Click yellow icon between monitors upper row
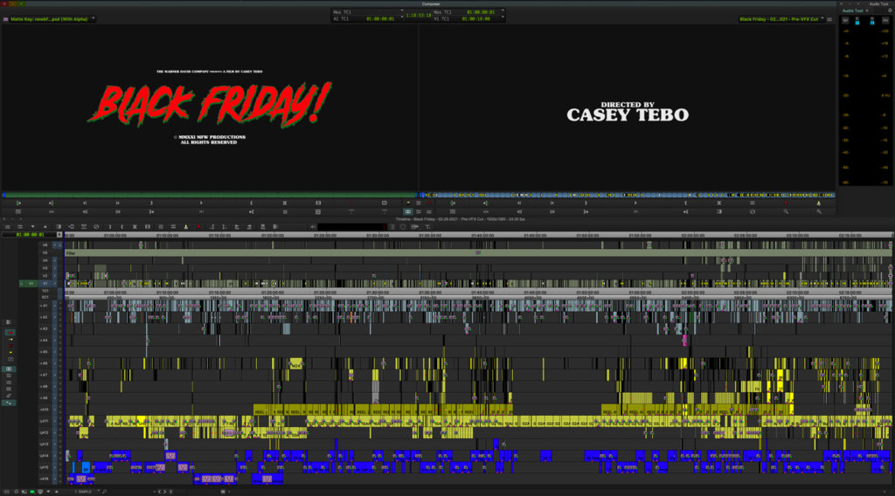Screen dimensions: 895x496 pos(407,203)
